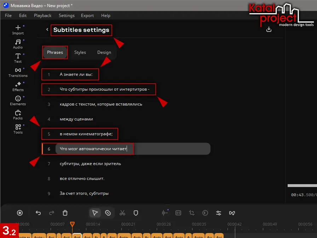Click the download subtitles icon

(x=269, y=29)
